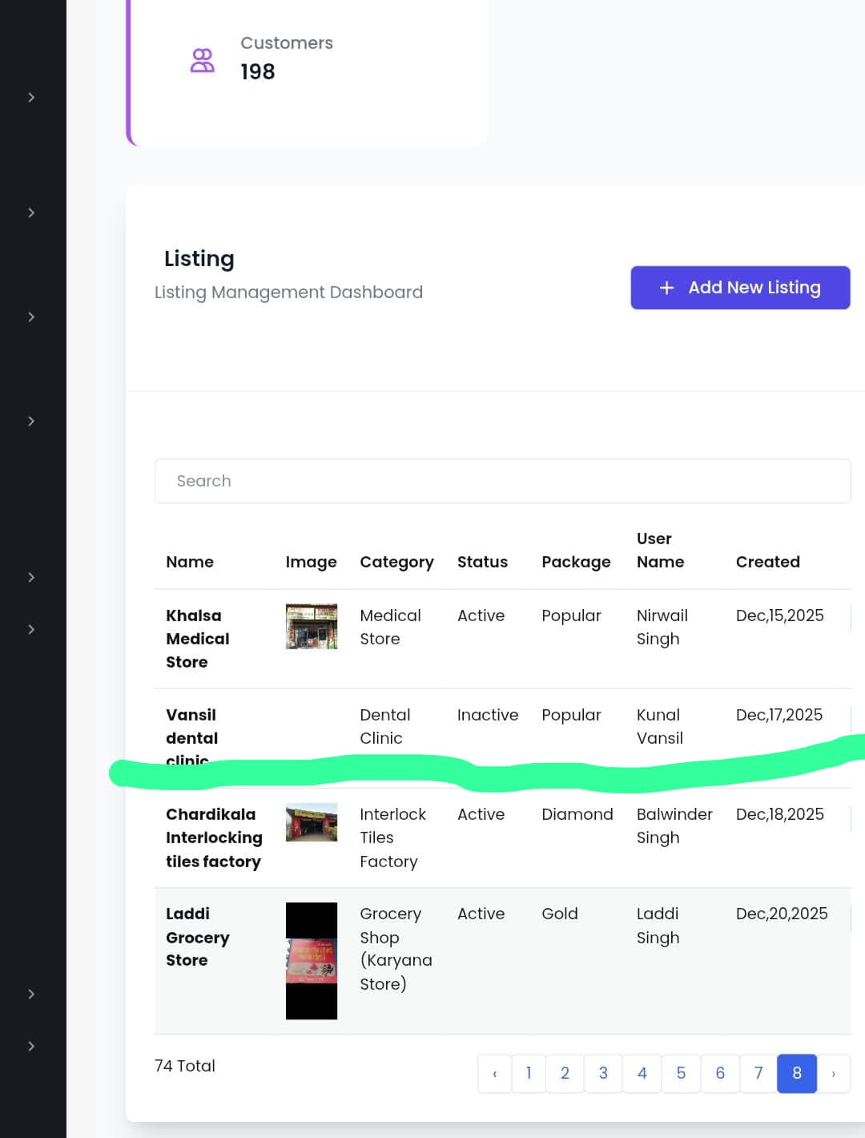Image resolution: width=865 pixels, height=1138 pixels.
Task: Switch to page 7 of listings
Action: [758, 1074]
